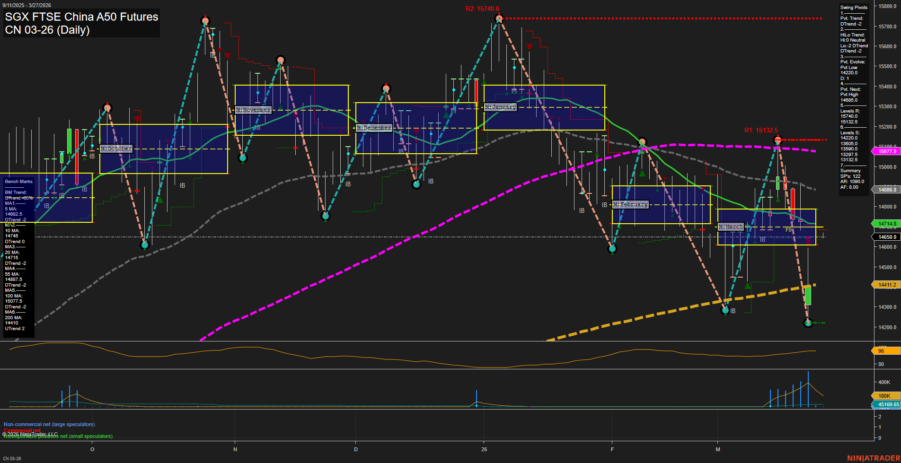Click the R1: 15132.5 resistance label

pos(761,130)
